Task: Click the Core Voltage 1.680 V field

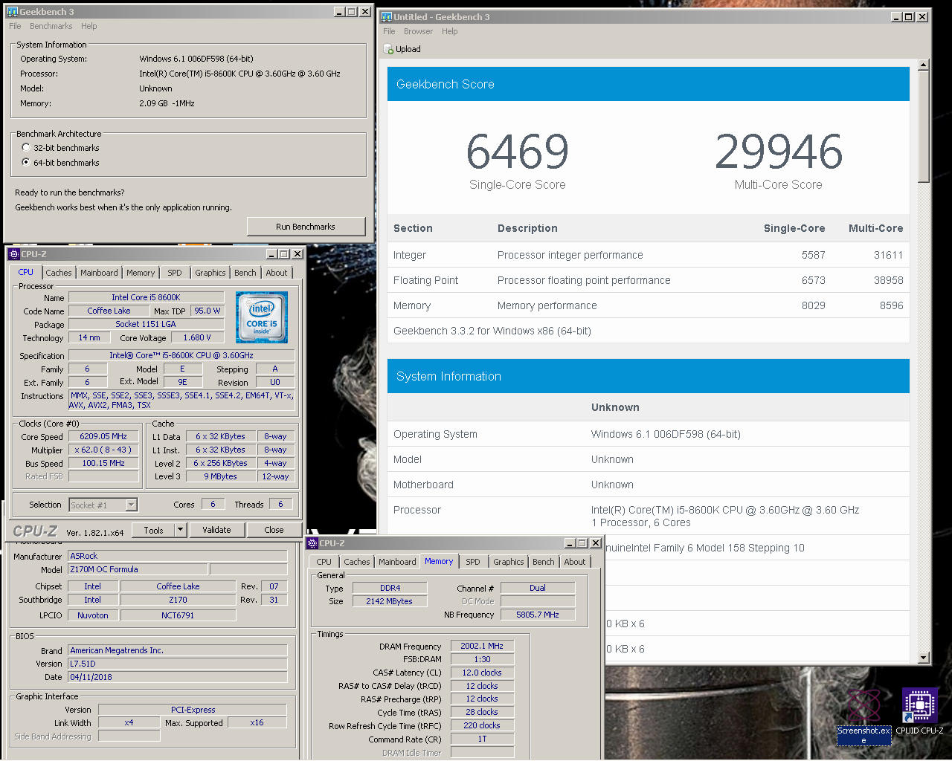Action: [198, 337]
